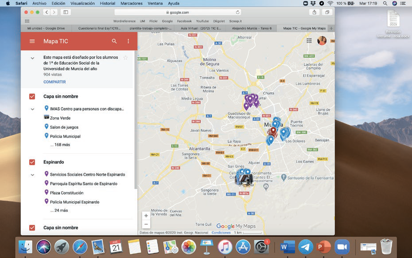This screenshot has width=412, height=258.
Task: Select Parroquia Espíritu Santo de Espinardo
Action: coord(84,183)
